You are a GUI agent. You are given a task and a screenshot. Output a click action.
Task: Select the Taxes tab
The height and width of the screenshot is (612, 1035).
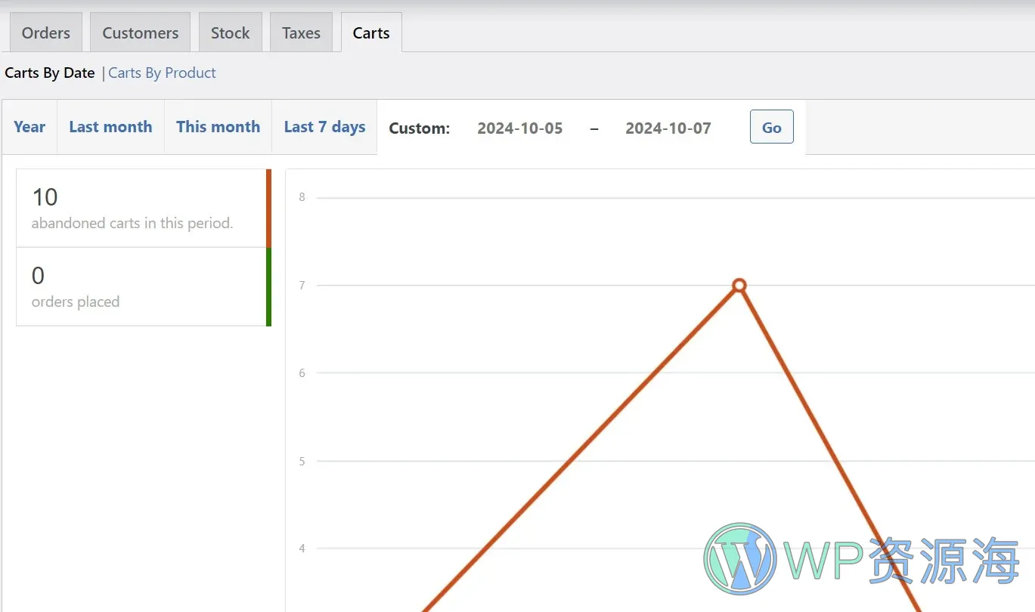click(301, 32)
